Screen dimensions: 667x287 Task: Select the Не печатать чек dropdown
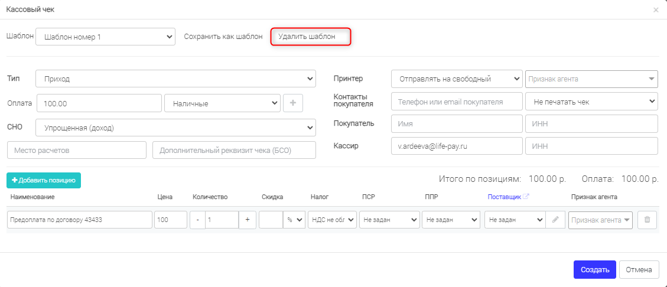(x=592, y=102)
